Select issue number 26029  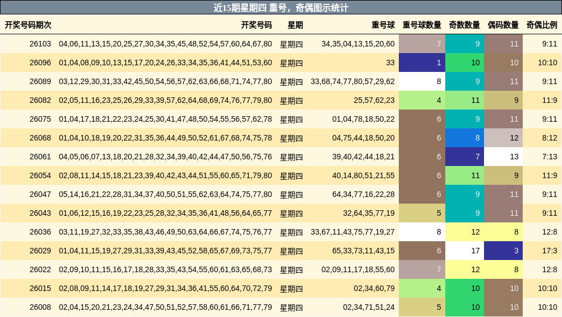[40, 251]
